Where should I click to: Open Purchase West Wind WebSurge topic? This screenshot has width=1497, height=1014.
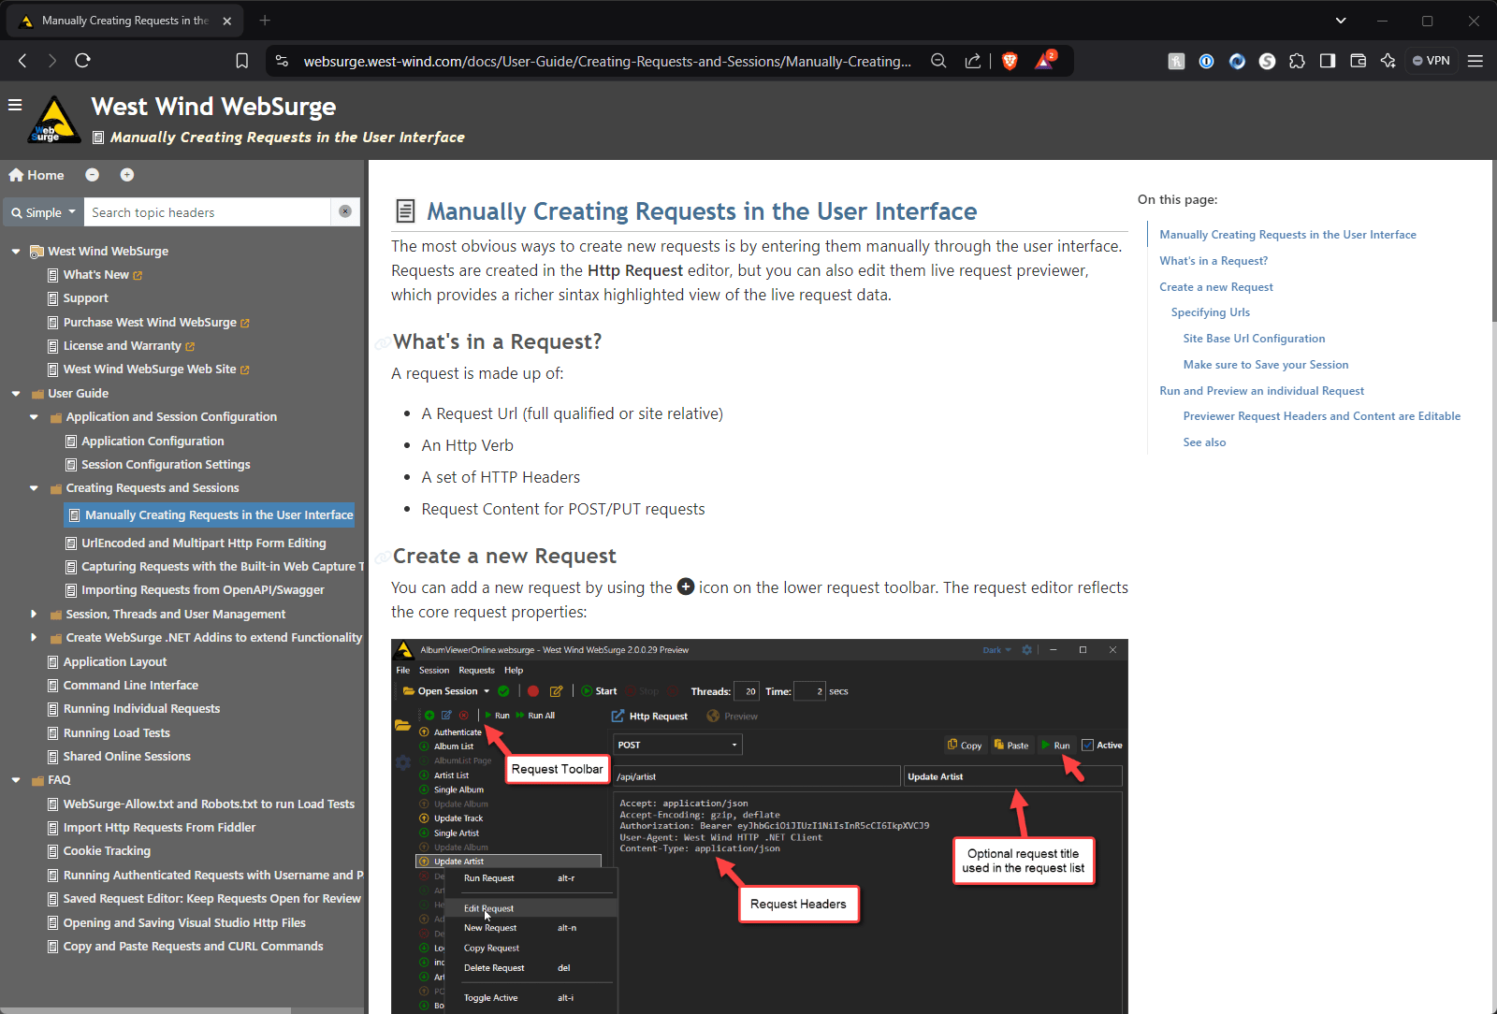coord(150,323)
